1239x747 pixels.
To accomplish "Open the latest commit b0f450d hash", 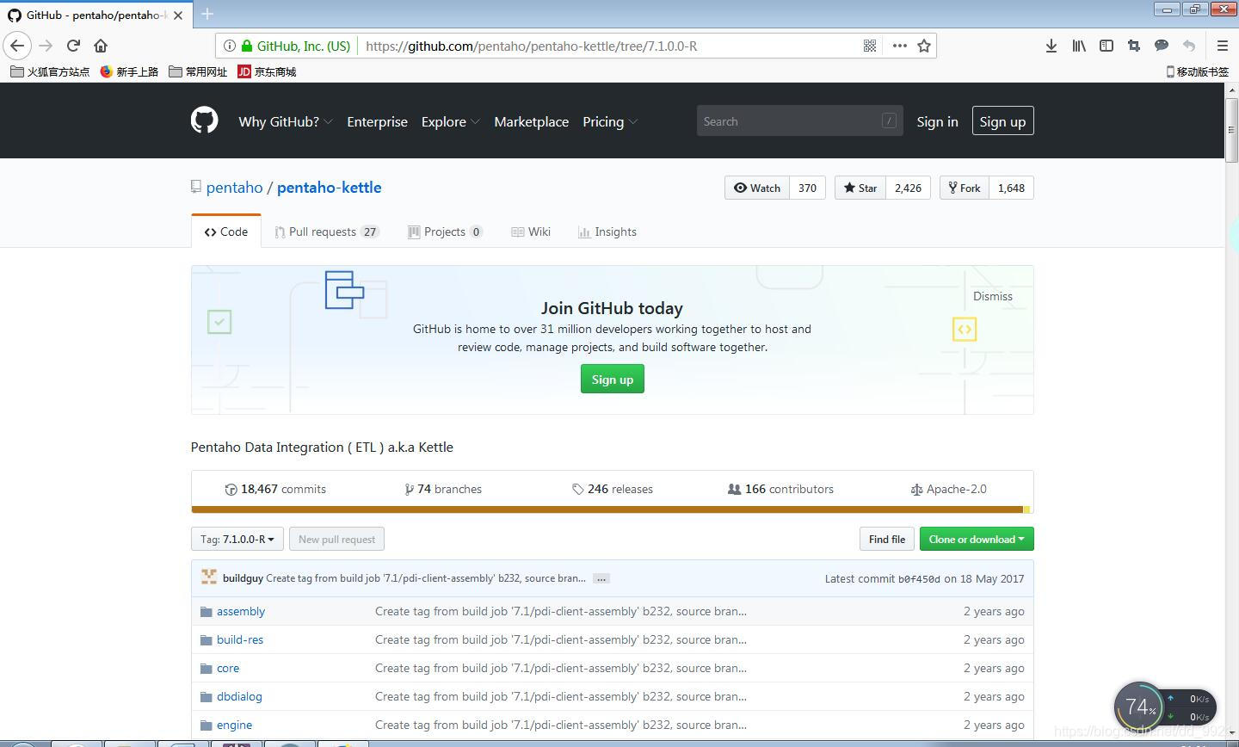I will click(919, 579).
